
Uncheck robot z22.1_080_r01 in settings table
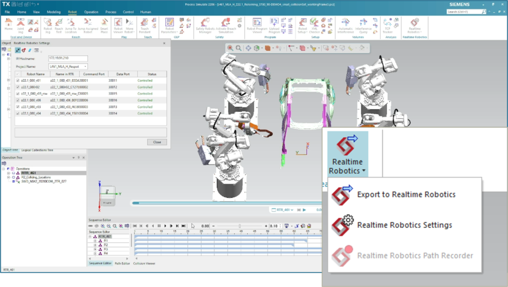click(x=17, y=81)
